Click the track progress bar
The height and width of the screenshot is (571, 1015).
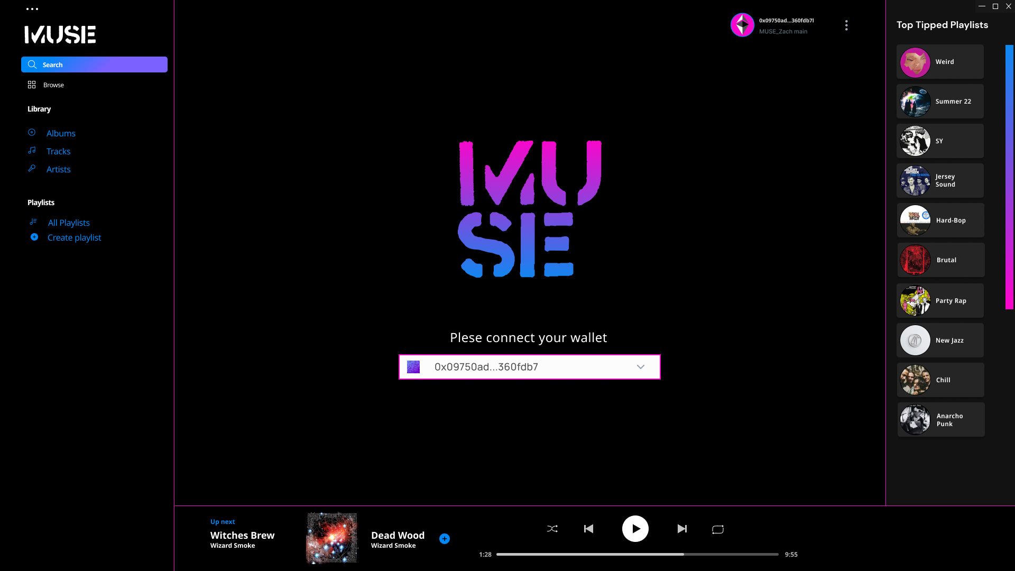click(x=637, y=554)
